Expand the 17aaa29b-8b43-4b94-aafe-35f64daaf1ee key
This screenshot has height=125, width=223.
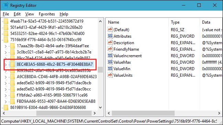coord(5,46)
